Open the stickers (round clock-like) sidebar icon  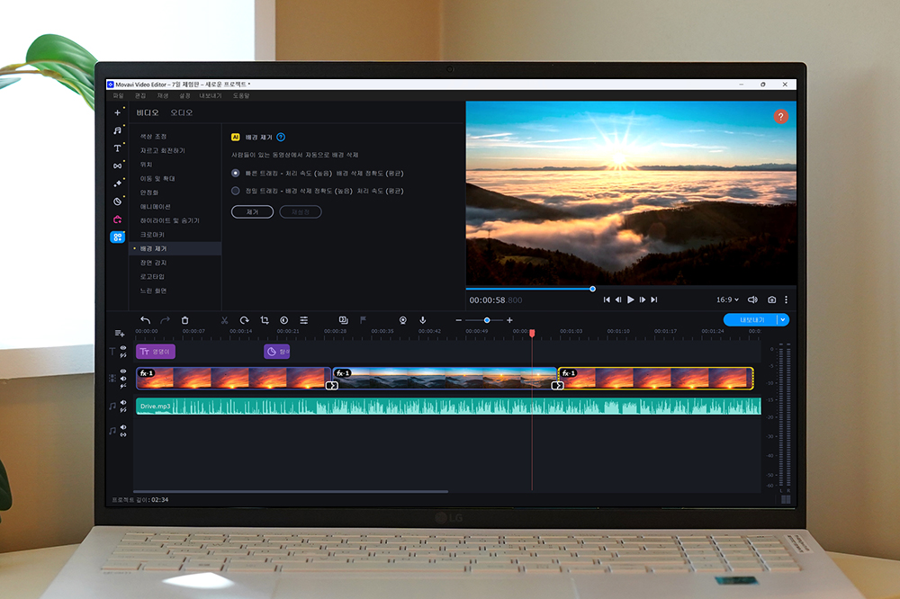pyautogui.click(x=117, y=201)
